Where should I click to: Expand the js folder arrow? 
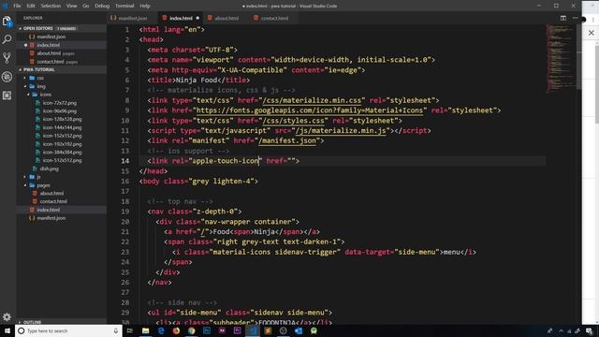(x=25, y=177)
